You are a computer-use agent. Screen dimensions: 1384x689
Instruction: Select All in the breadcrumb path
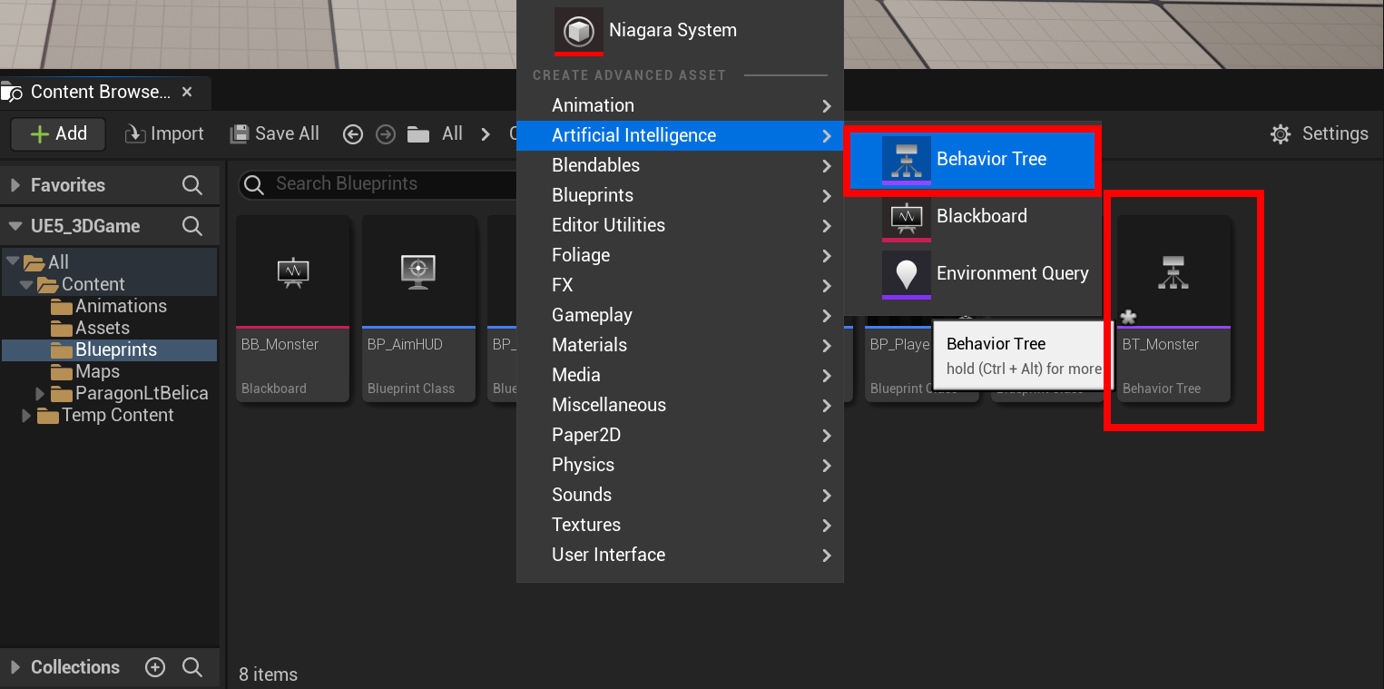click(x=452, y=134)
